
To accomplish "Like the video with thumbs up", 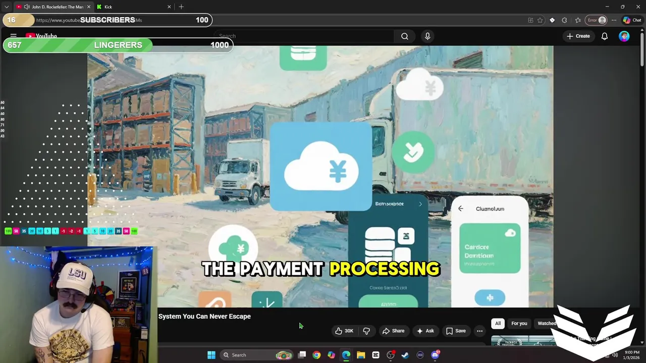I will (344, 331).
